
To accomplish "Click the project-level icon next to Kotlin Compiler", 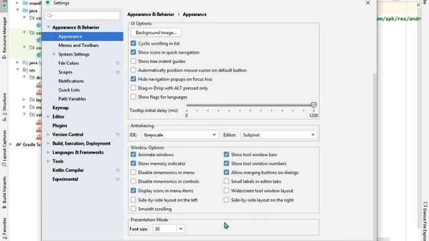I will [118, 170].
